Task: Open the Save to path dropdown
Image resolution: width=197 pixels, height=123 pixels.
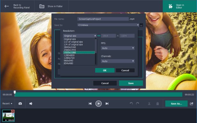Action: [138, 25]
